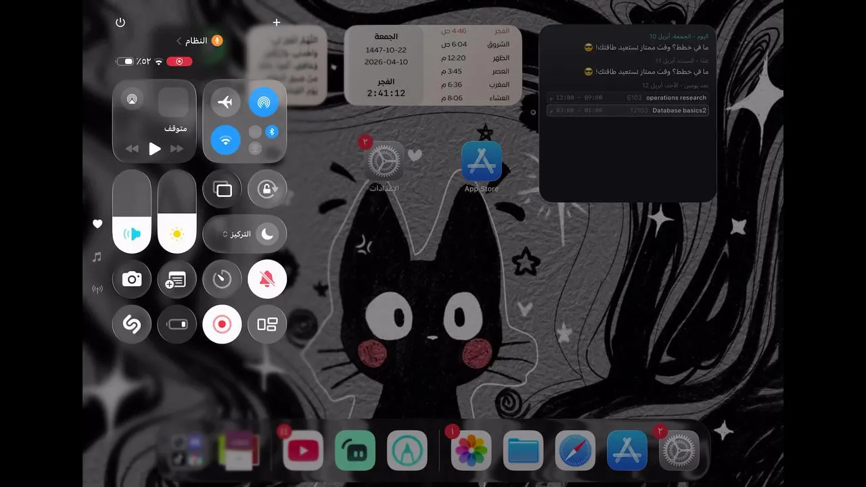Open Files from the dock
The width and height of the screenshot is (866, 487).
[524, 450]
